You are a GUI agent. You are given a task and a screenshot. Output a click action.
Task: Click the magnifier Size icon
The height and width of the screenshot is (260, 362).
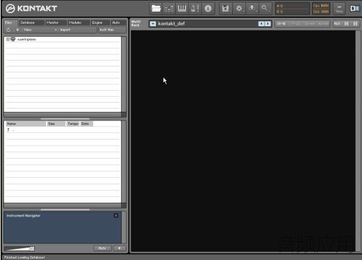point(265,9)
